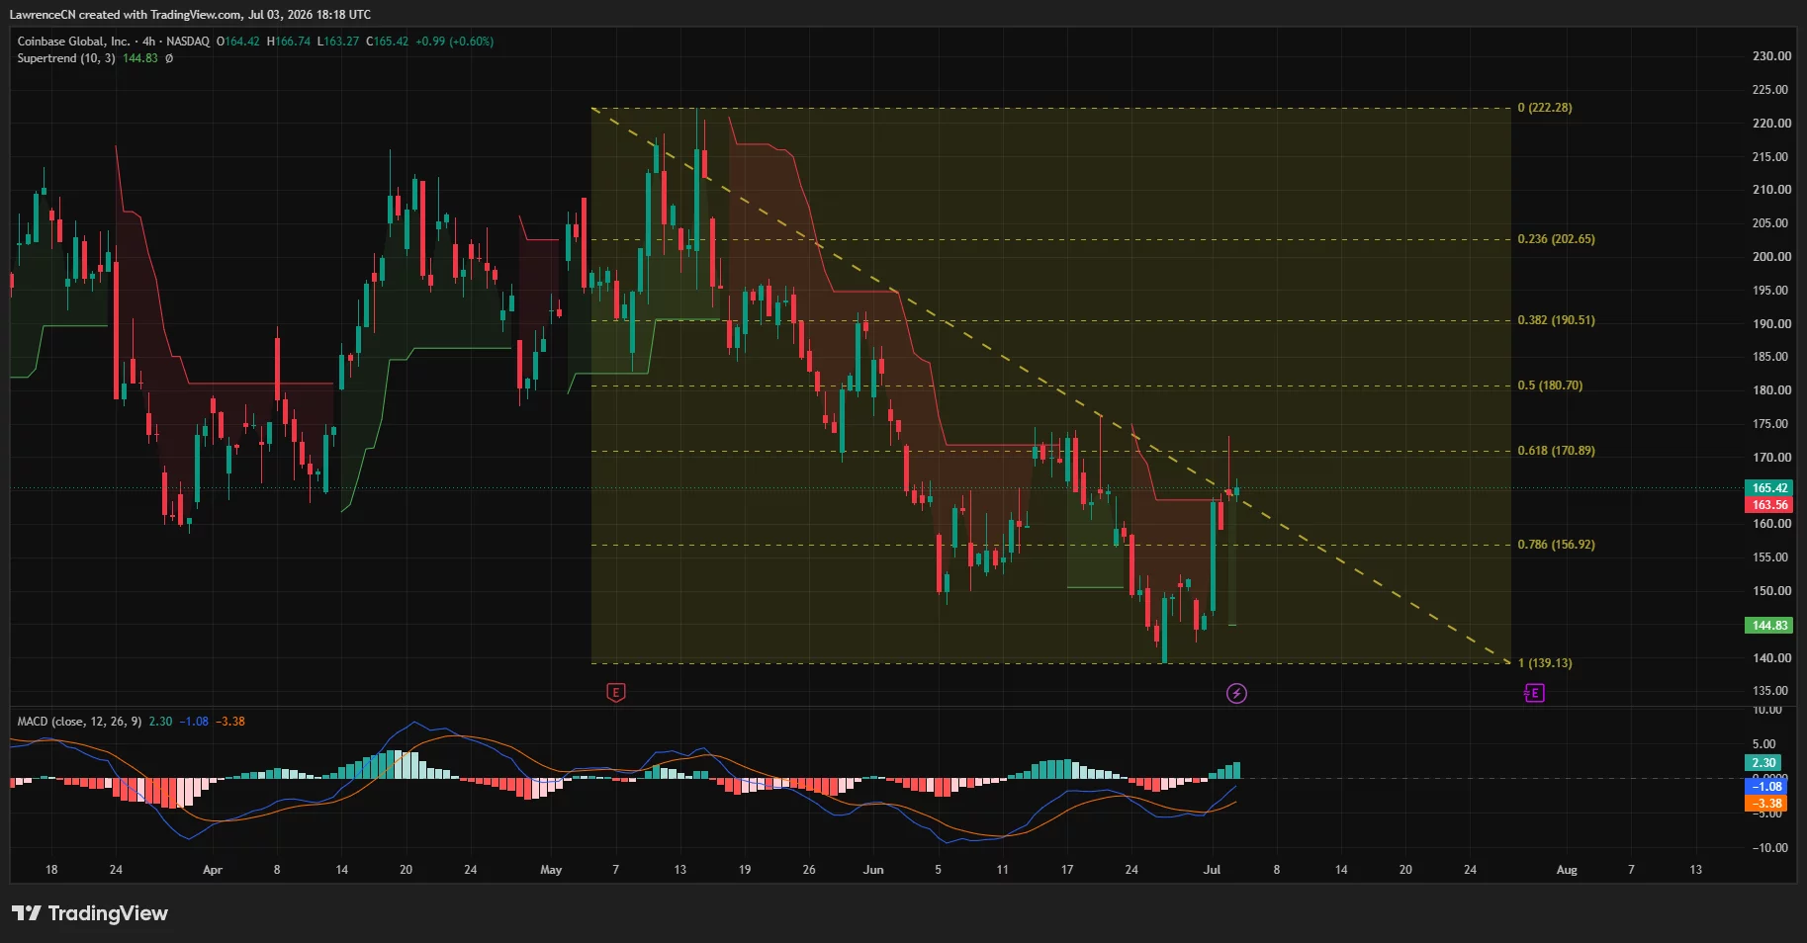Viewport: 1807px width, 943px height.
Task: Click the green 144.83 Supertrend price tag
Action: tap(1769, 626)
